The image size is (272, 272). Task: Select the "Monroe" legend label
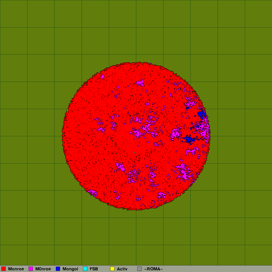(16, 269)
